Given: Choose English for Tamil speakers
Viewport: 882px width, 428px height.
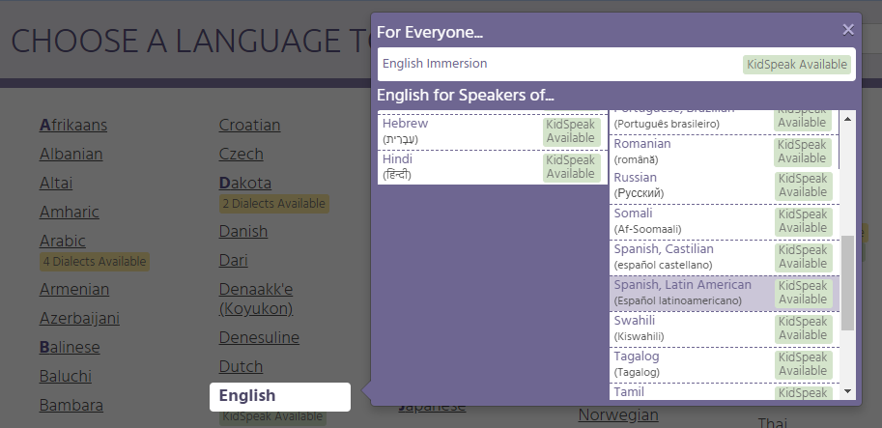Looking at the screenshot, I should [724, 392].
